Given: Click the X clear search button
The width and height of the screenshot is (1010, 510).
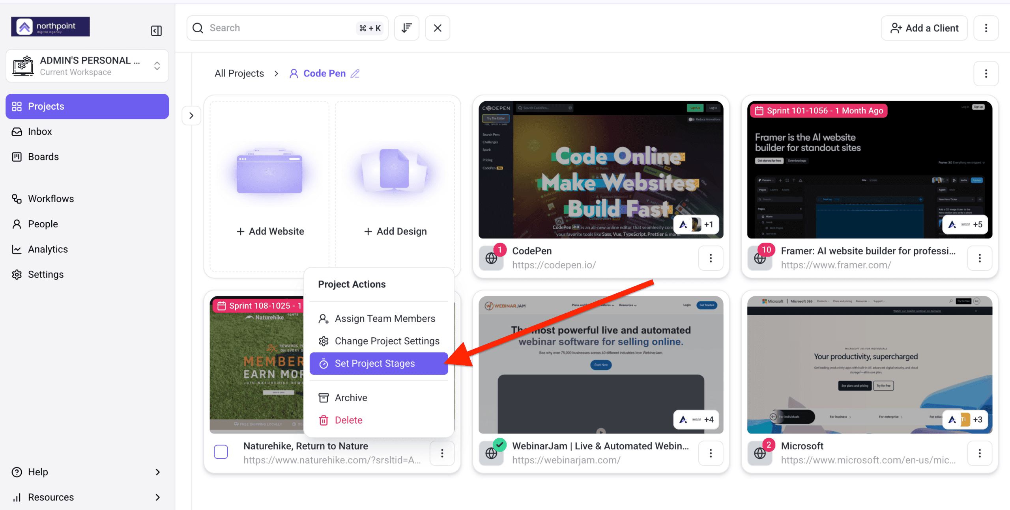Looking at the screenshot, I should [x=438, y=28].
